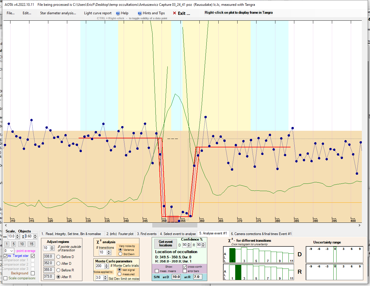Open the File... menu

(10, 13)
